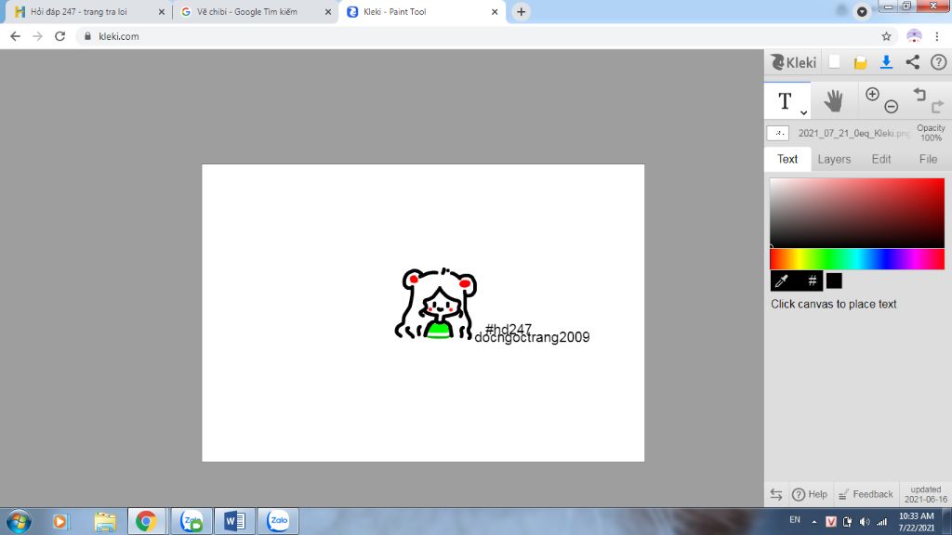Undo the last action
Image resolution: width=952 pixels, height=535 pixels.
919,94
